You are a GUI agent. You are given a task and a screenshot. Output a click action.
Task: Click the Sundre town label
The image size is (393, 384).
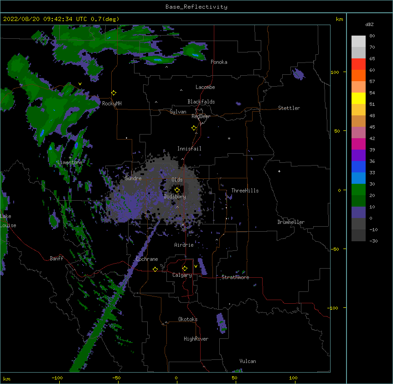coord(133,178)
